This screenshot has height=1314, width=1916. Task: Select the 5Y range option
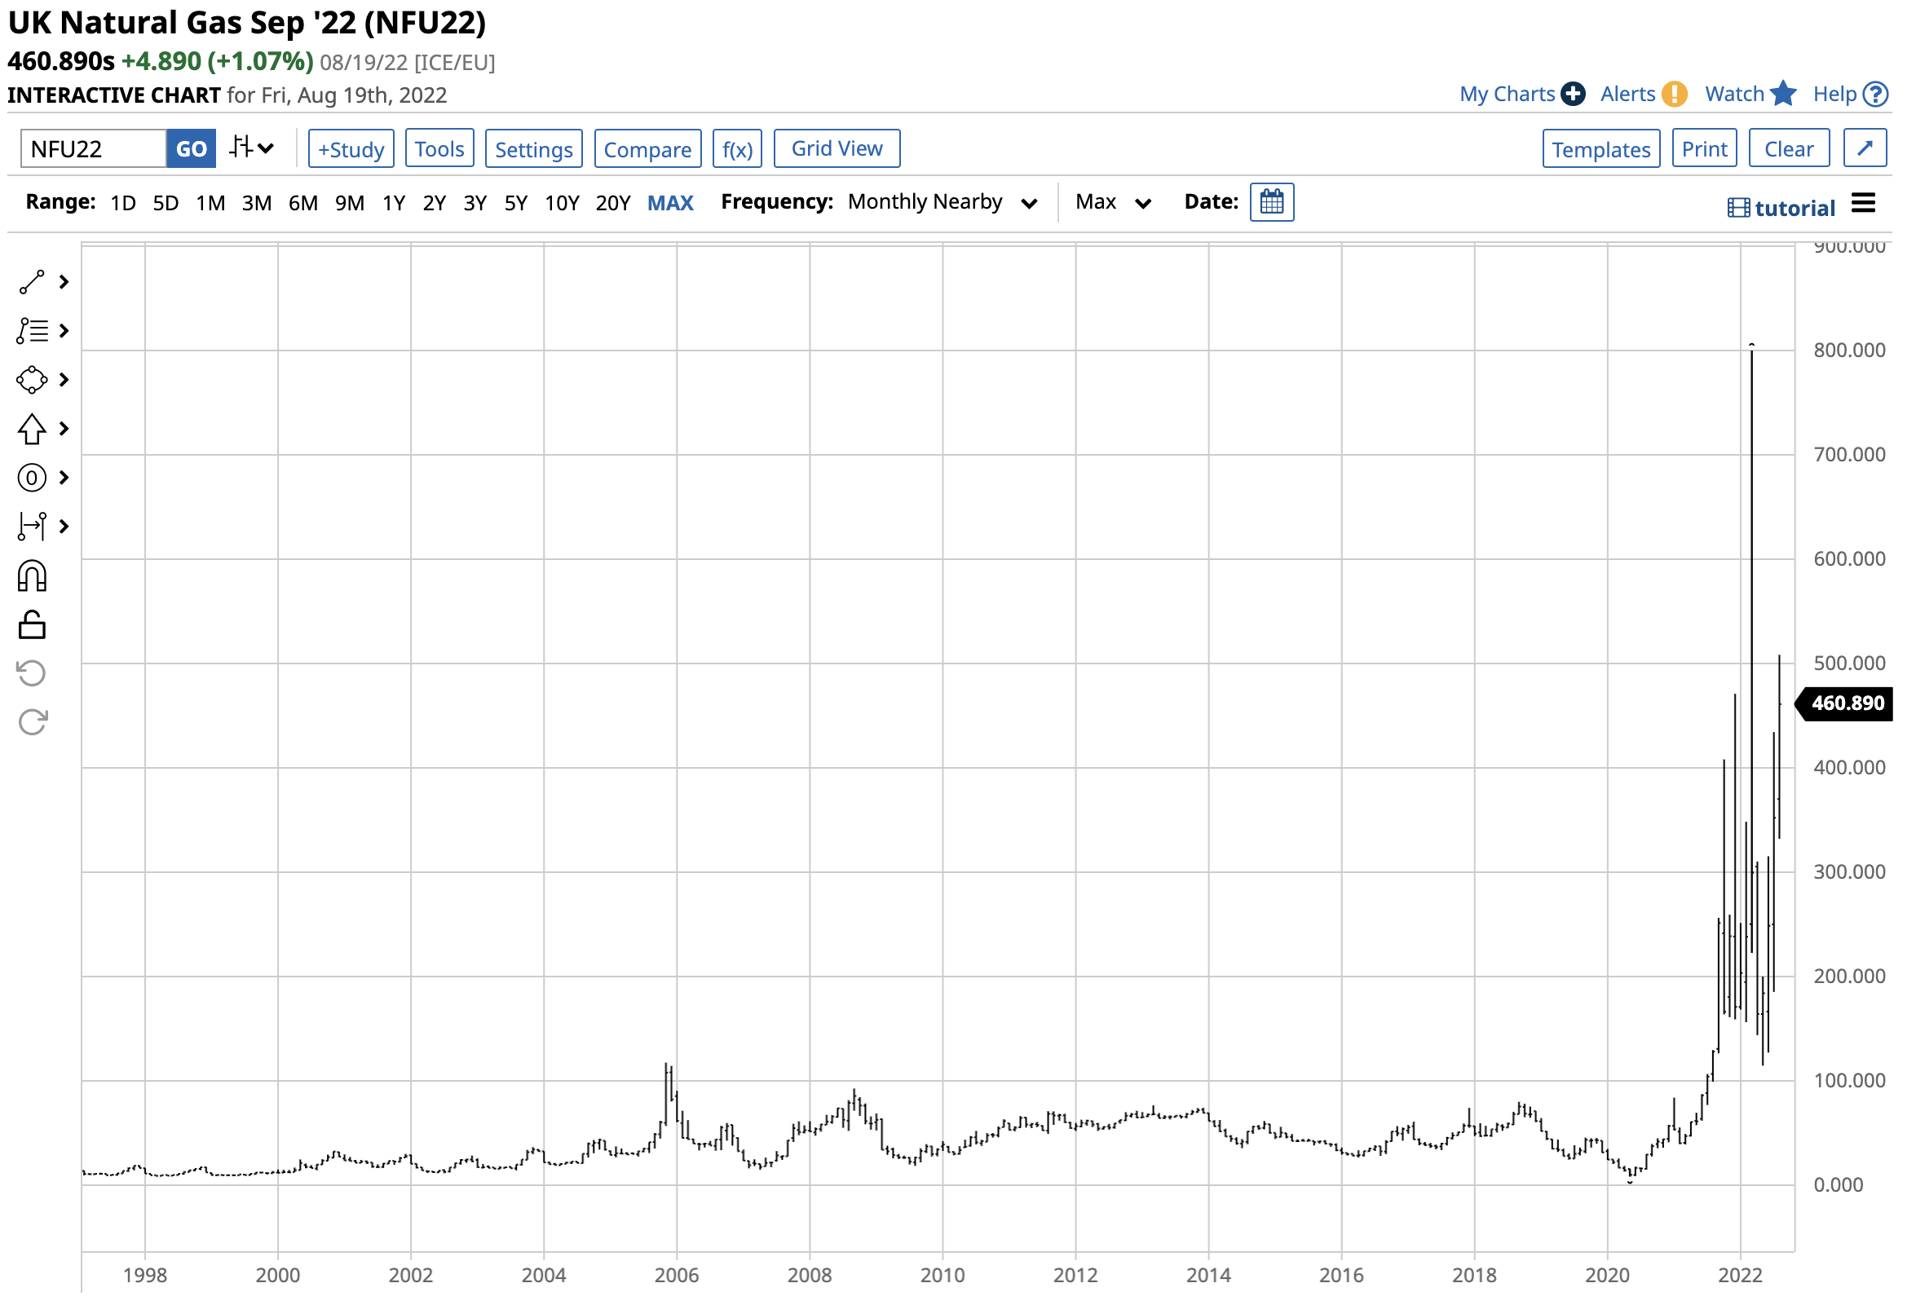[517, 204]
